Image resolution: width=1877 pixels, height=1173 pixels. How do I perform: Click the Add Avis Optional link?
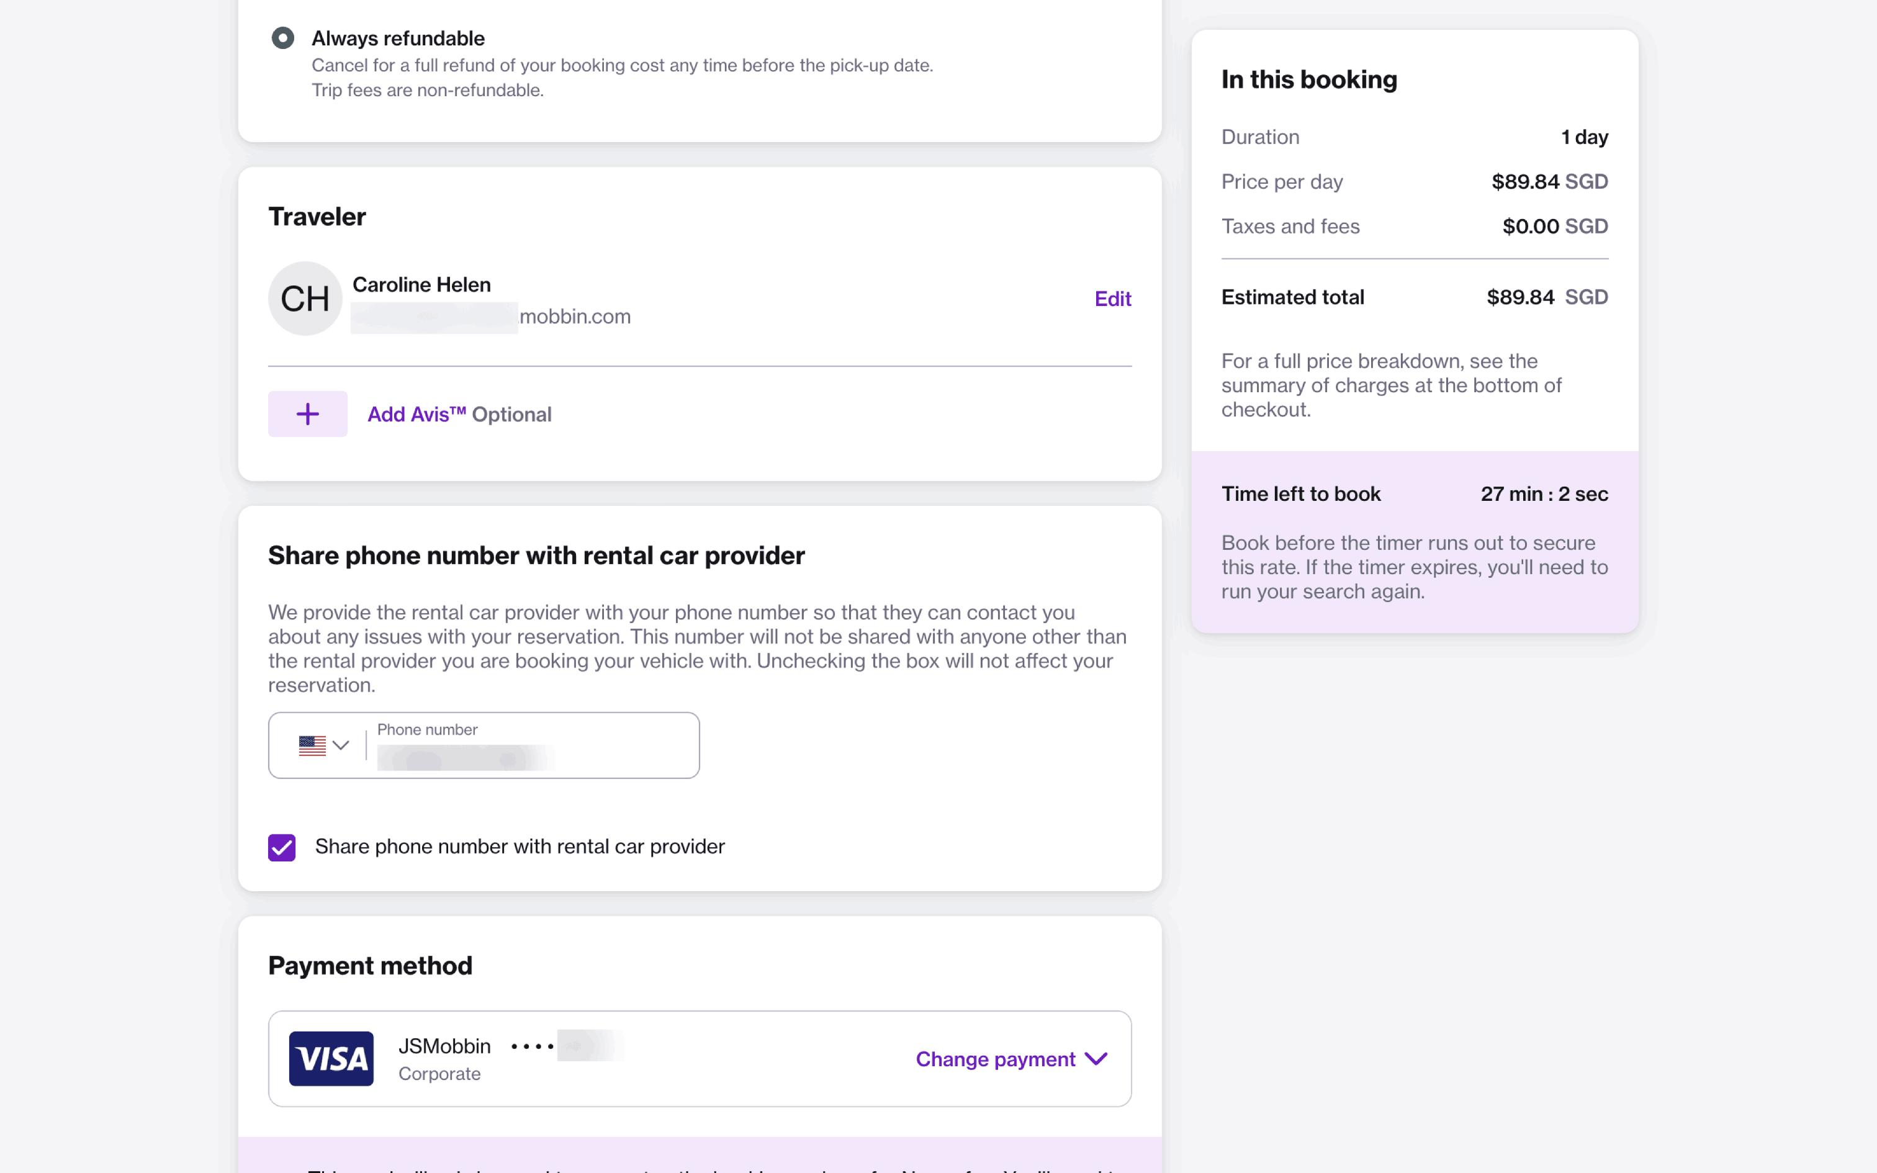459,415
